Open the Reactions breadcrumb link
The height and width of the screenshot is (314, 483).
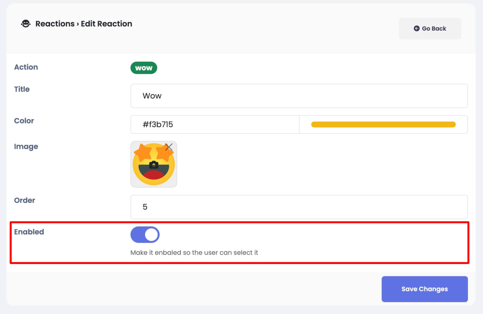pos(55,24)
